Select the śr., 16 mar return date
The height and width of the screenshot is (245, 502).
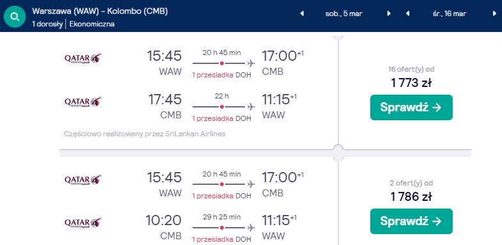pos(449,13)
